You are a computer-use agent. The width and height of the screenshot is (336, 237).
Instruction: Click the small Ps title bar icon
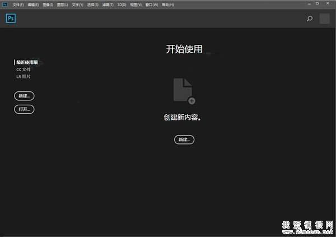(4, 4)
